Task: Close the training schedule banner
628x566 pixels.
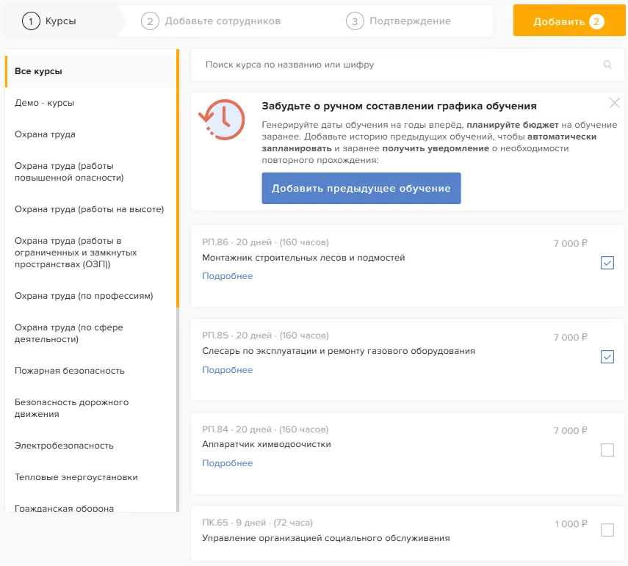Action: pyautogui.click(x=614, y=103)
